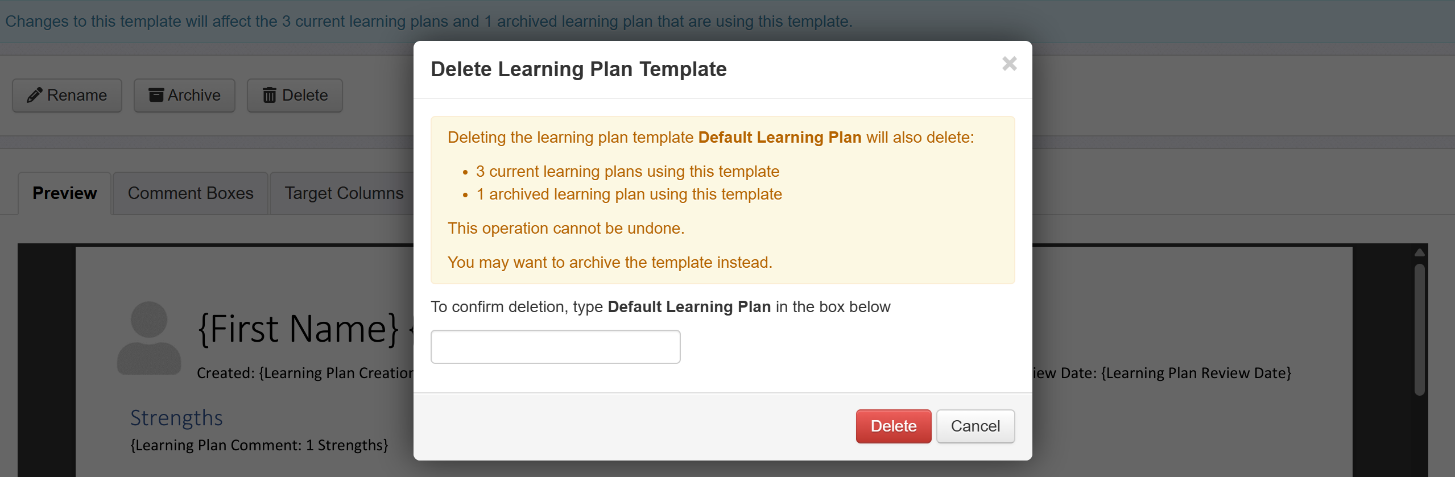Click the Rename template button
Screen dimensions: 1455x477
(x=67, y=95)
